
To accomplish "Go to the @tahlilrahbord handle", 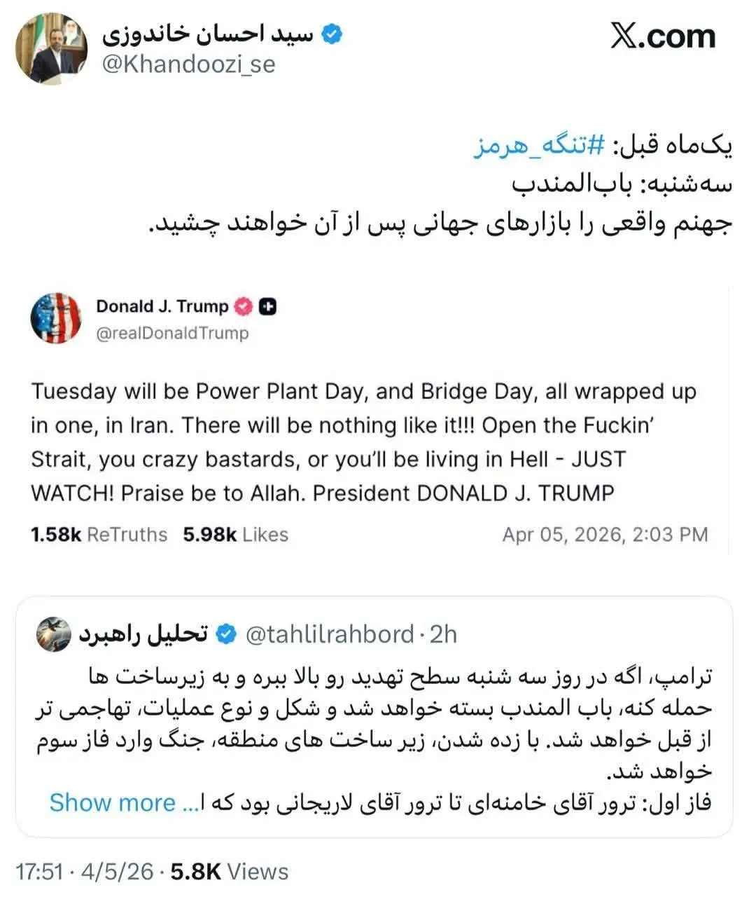I will (x=330, y=634).
